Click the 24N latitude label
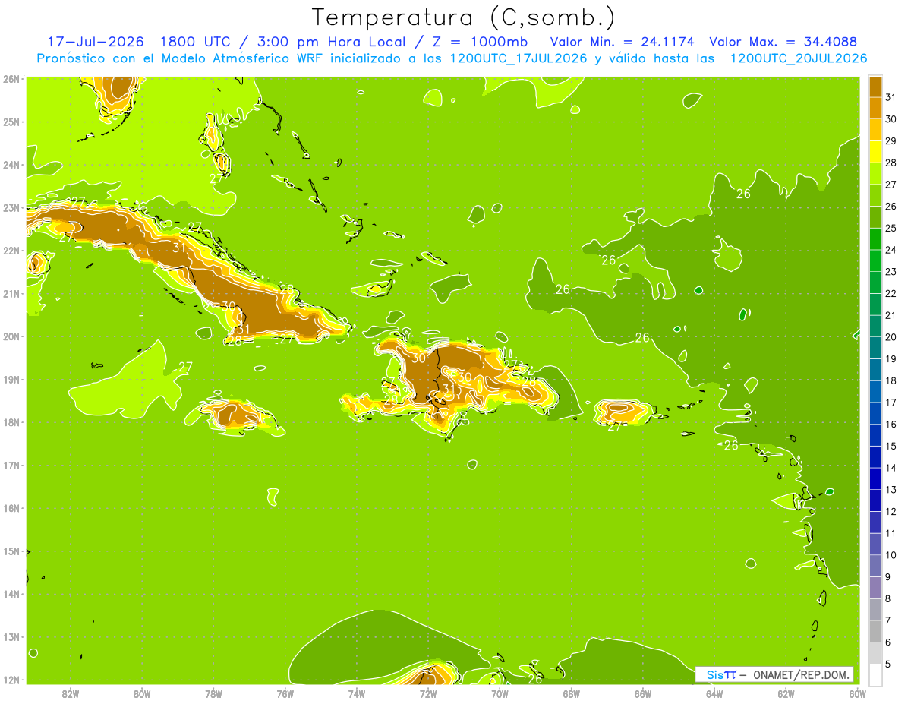Screen dimensions: 911x704 coord(12,165)
